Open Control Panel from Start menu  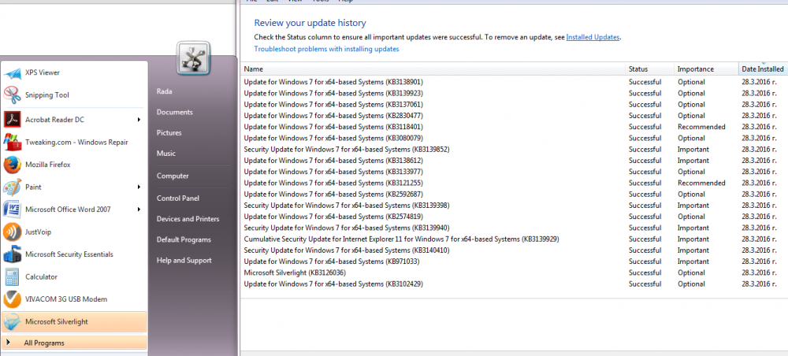coord(178,198)
